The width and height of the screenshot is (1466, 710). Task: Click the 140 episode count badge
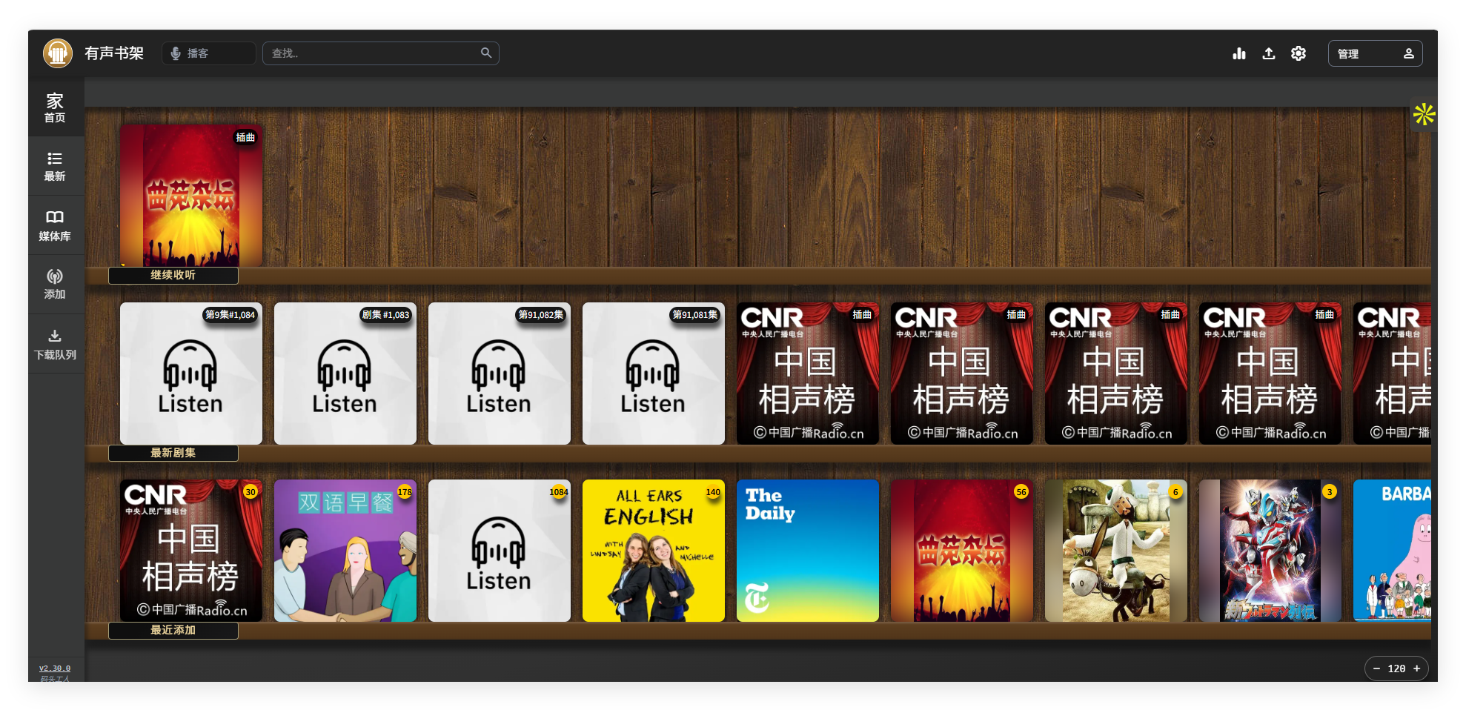pos(713,492)
